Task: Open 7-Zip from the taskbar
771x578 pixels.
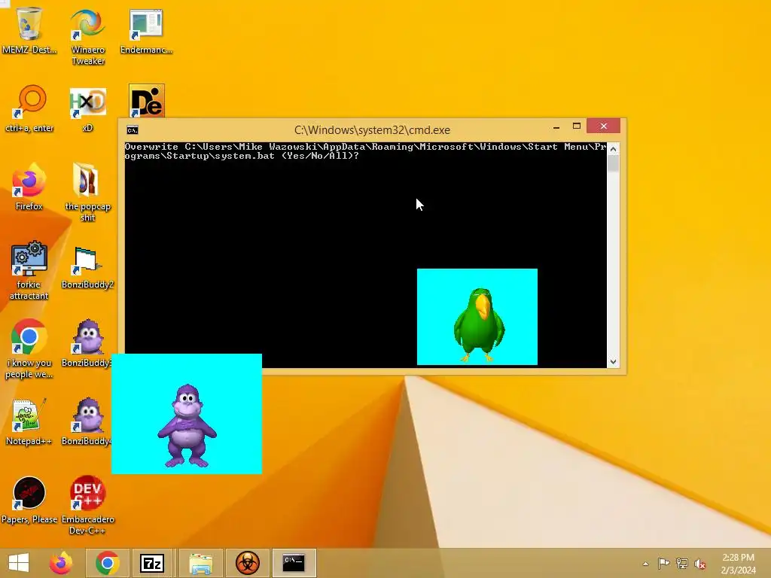Action: click(152, 563)
